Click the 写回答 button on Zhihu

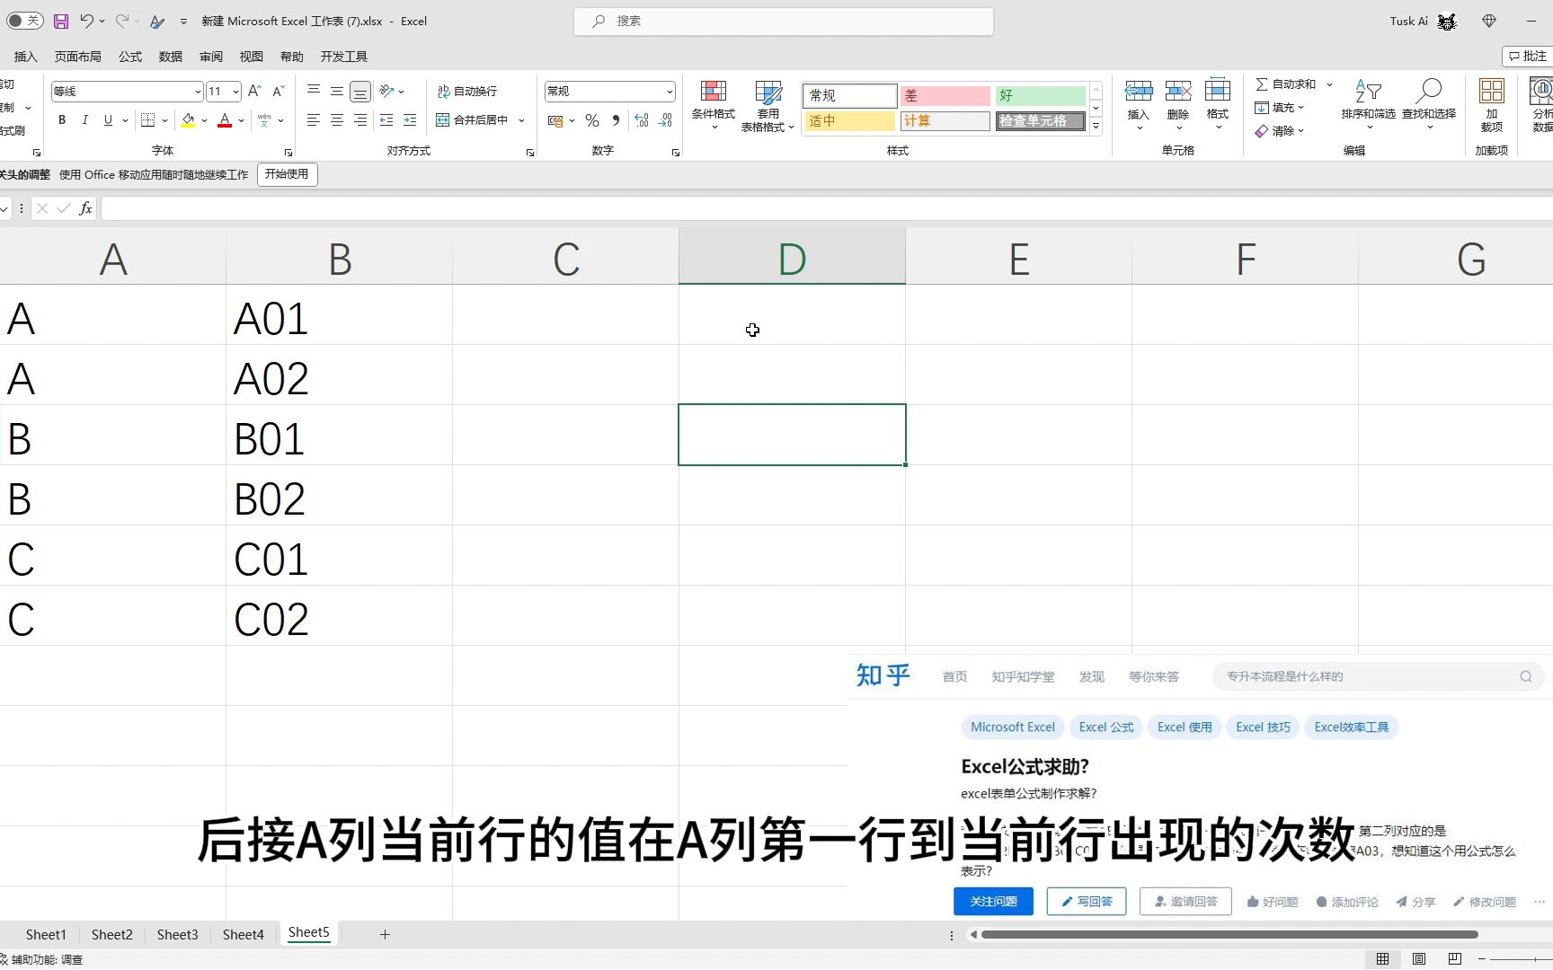click(1086, 901)
